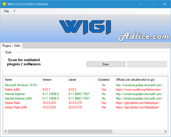Open the question mark help menu

click(x=14, y=11)
